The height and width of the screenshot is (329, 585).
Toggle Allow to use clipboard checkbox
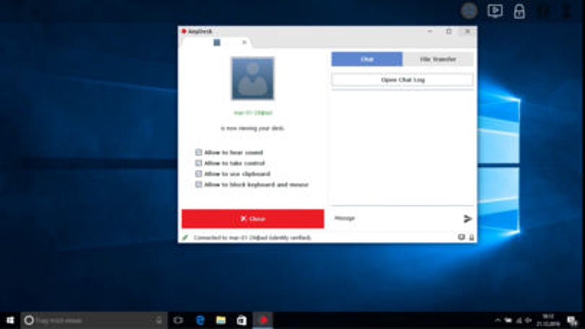pyautogui.click(x=198, y=174)
